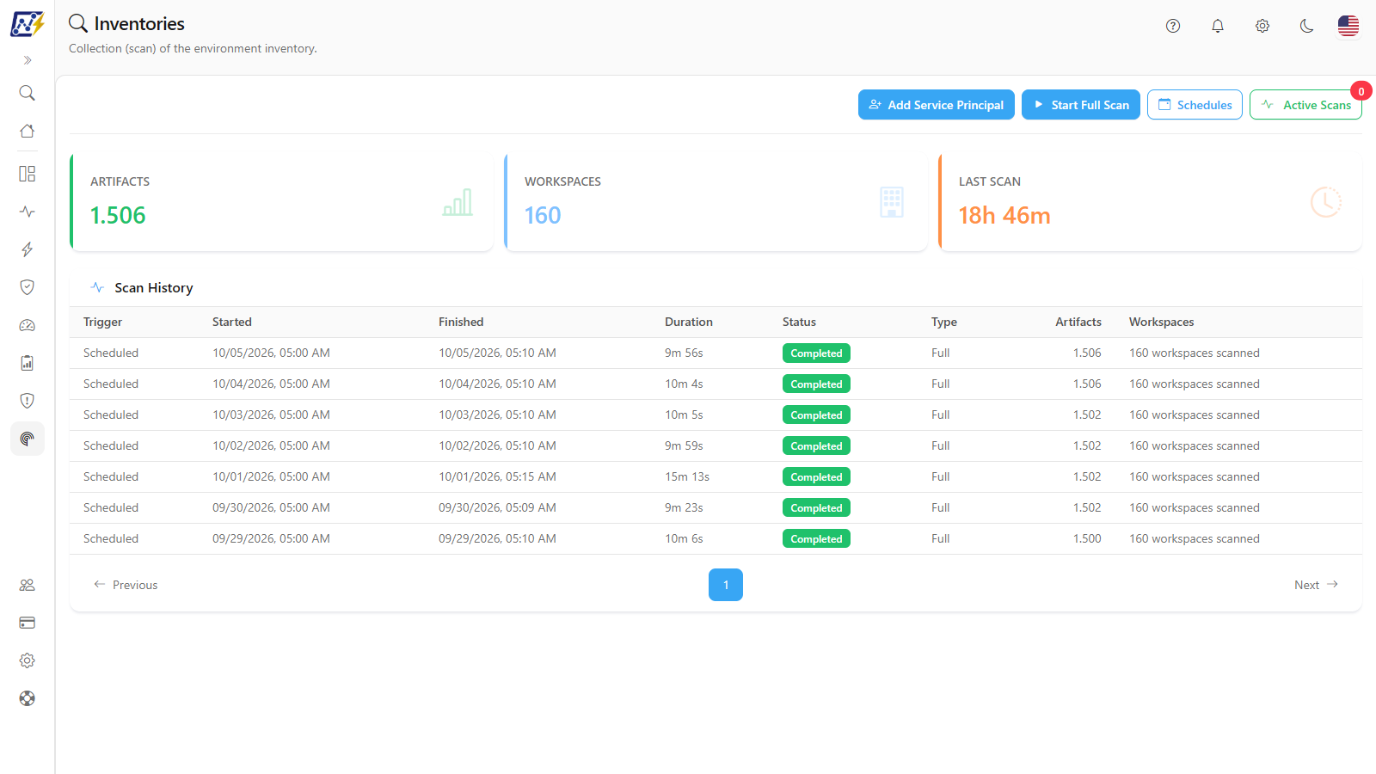The width and height of the screenshot is (1376, 774).
Task: Open the gear icon in the left sidebar
Action: 28,660
